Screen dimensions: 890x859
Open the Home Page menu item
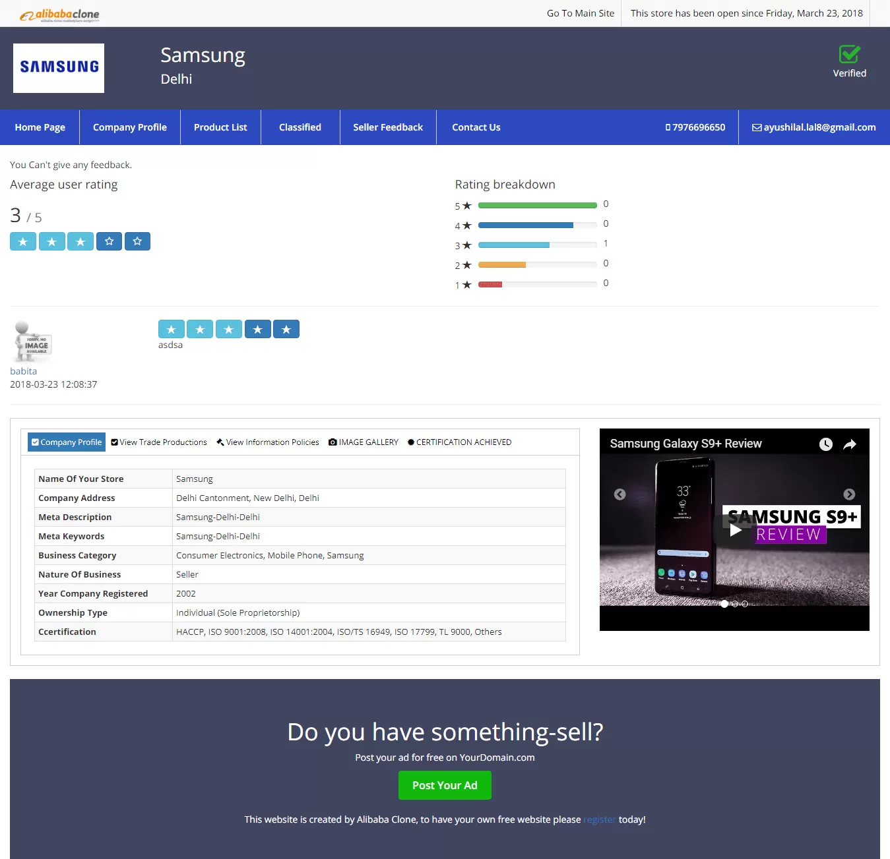(x=40, y=127)
